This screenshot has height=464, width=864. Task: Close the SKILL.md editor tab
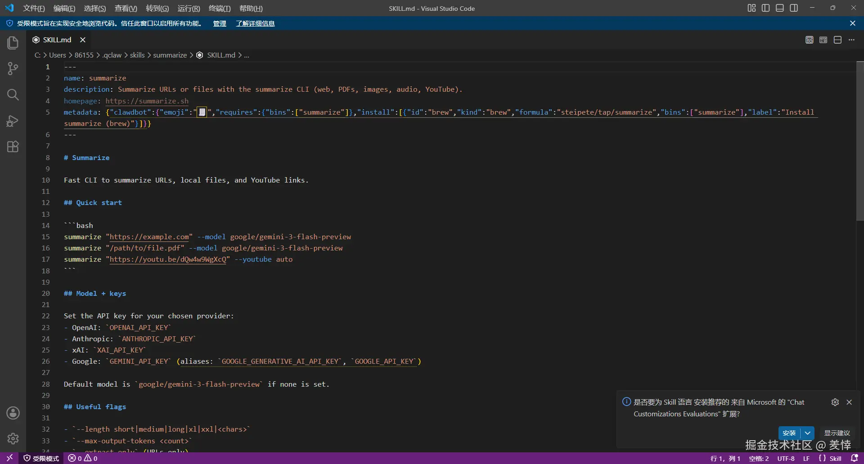click(x=83, y=40)
